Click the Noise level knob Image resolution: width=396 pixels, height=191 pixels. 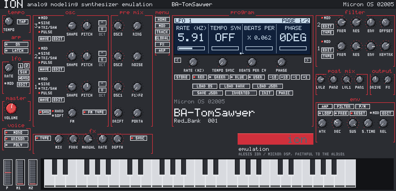click(x=137, y=57)
